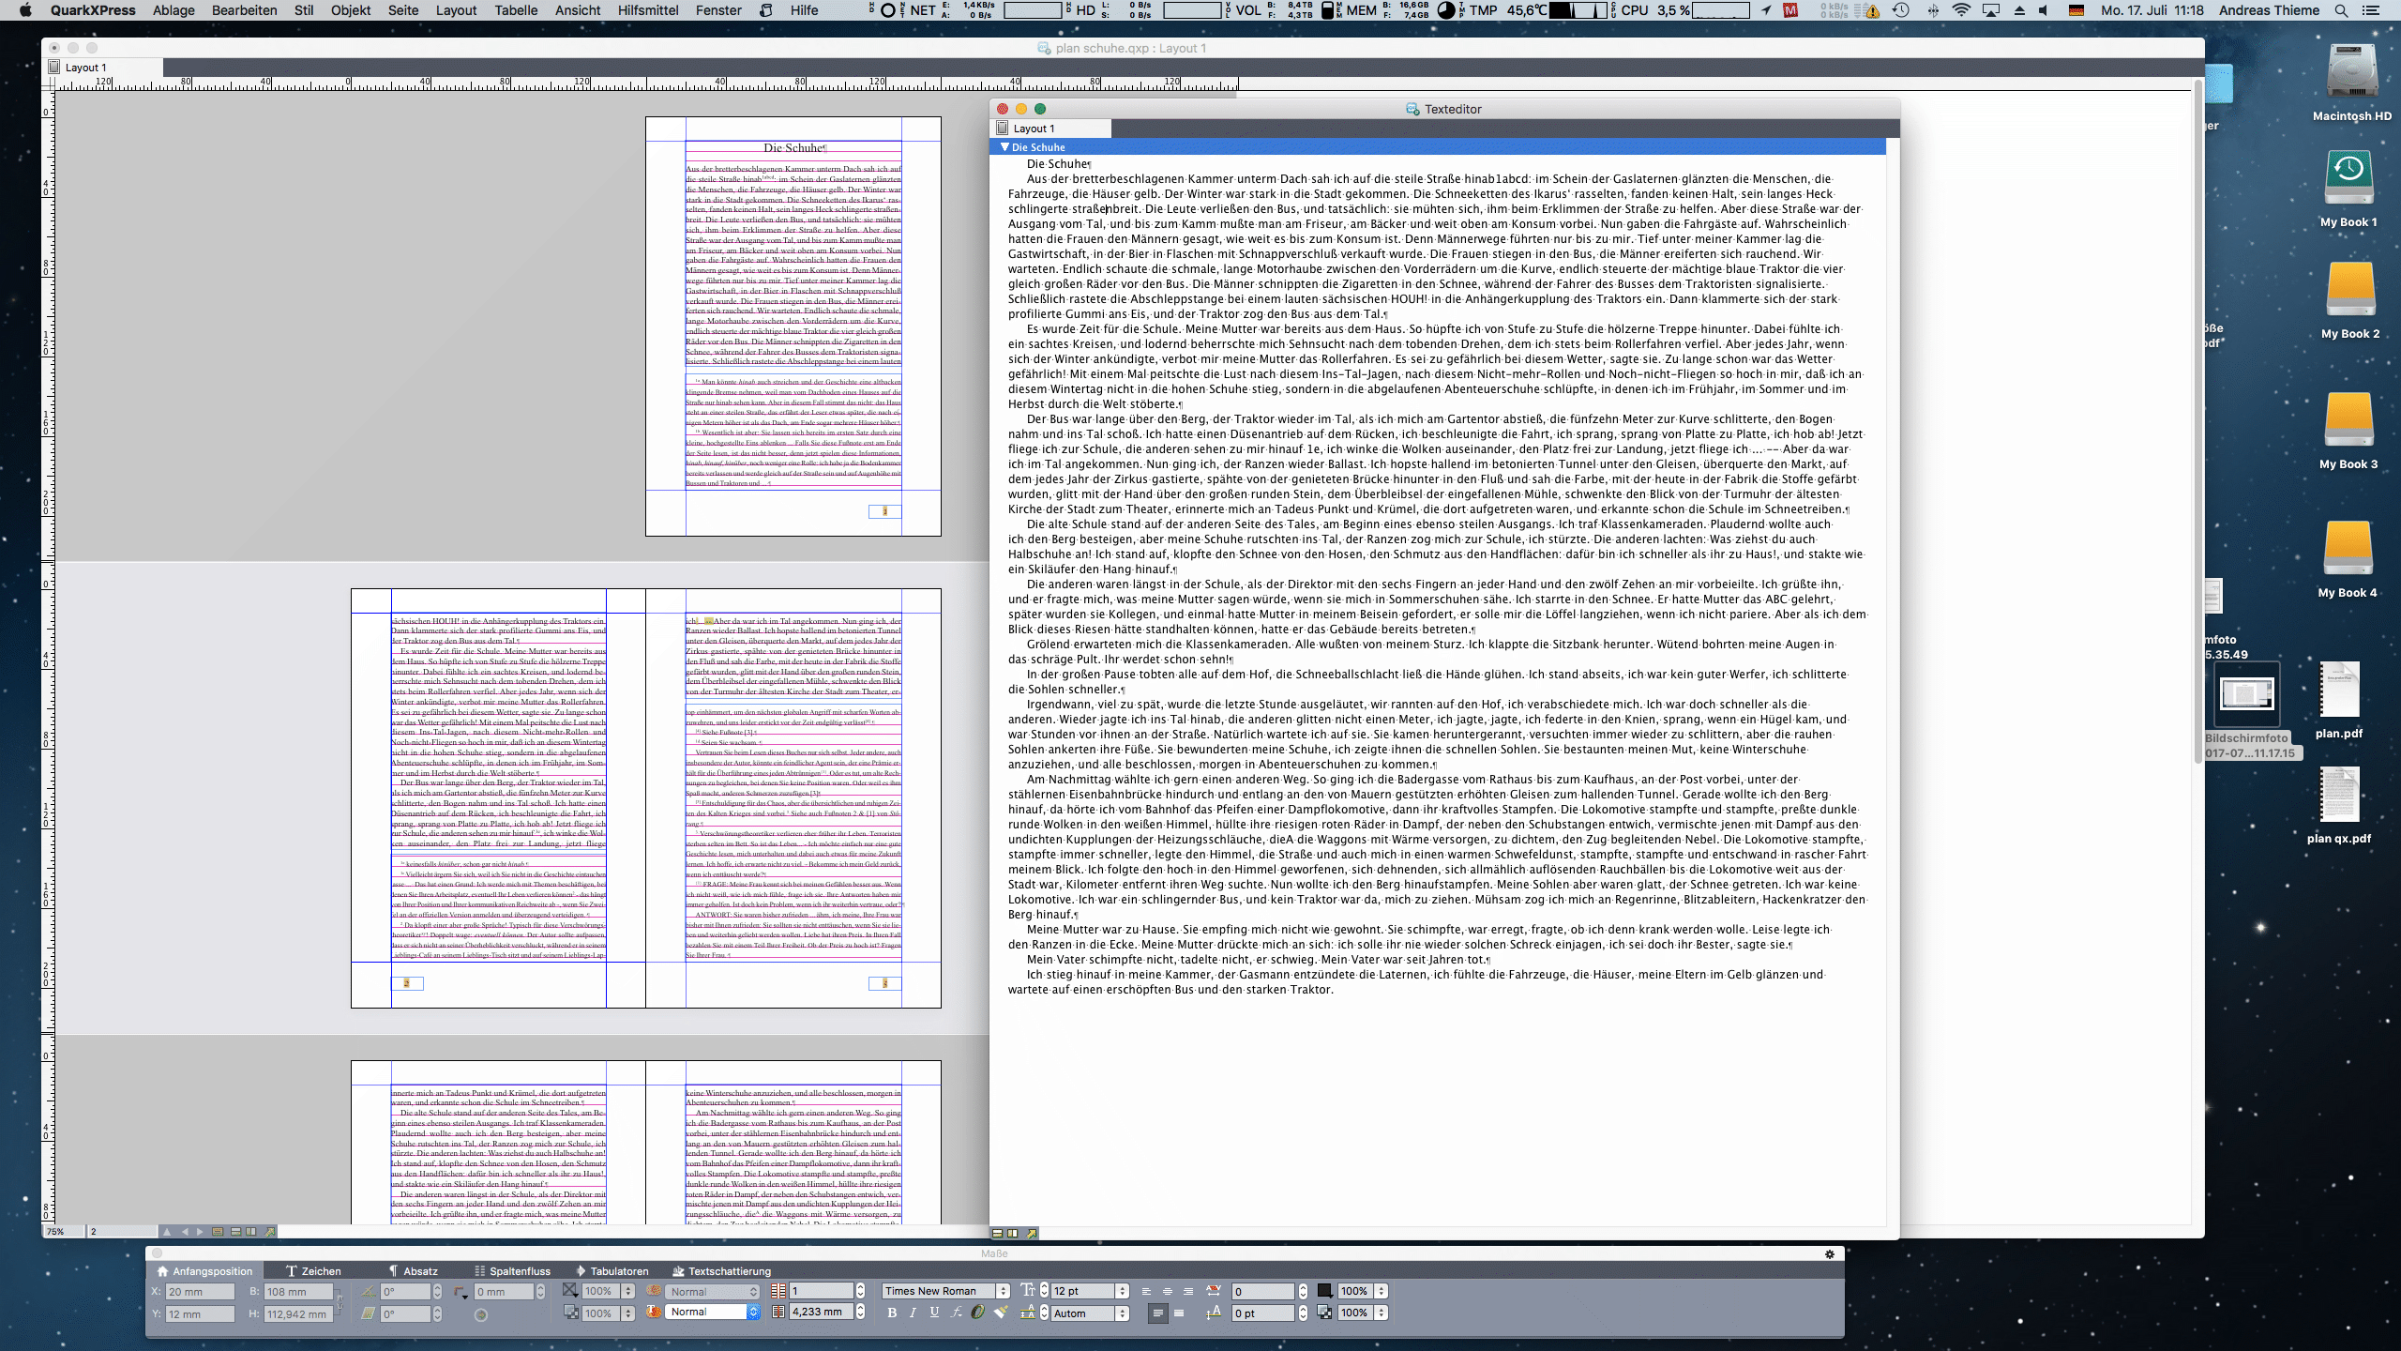Click the bold B style icon
The height and width of the screenshot is (1351, 2401).
coord(892,1313)
